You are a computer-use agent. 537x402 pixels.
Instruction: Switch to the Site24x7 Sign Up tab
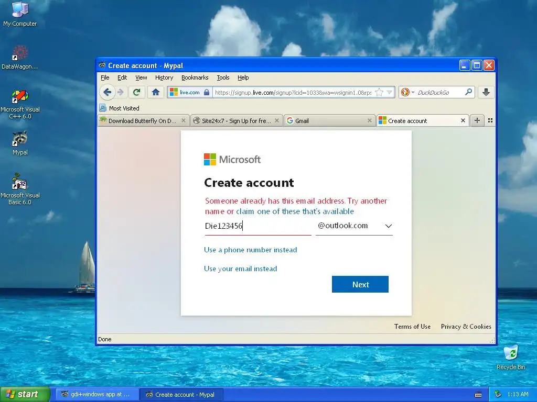(x=237, y=121)
